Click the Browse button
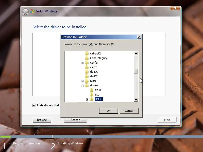 (x=42, y=120)
